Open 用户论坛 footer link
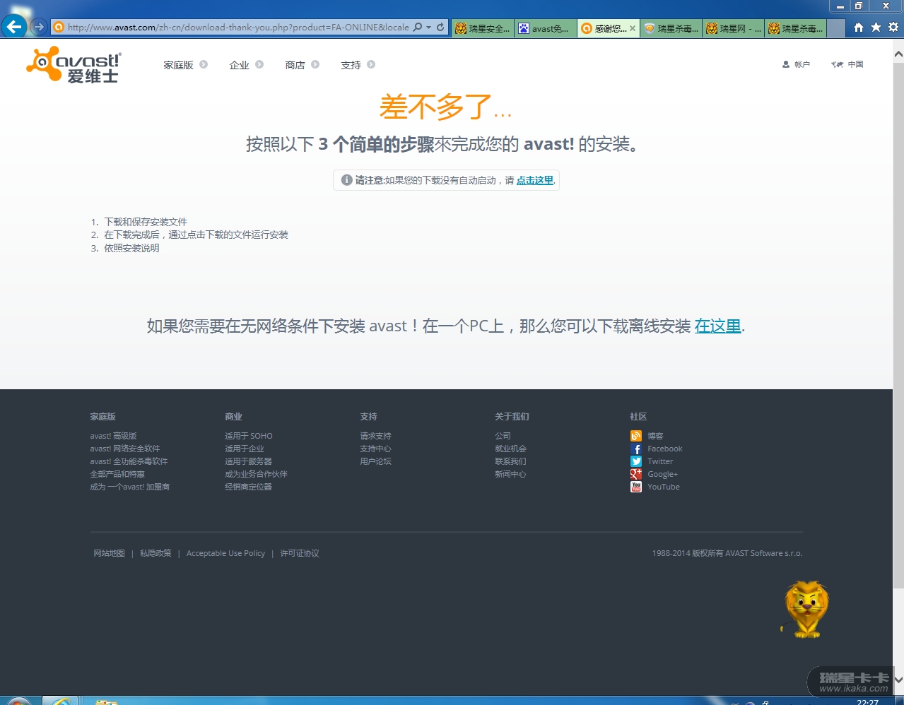Image resolution: width=904 pixels, height=705 pixels. [x=375, y=461]
